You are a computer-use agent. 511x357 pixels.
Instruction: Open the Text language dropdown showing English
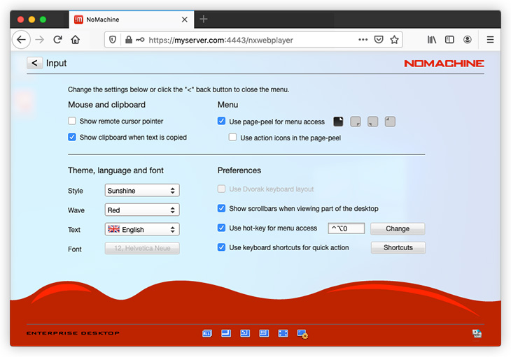(142, 229)
